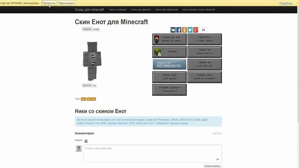Screen dimensions: 299x168
Task: Click the Комментарии section label
Action: (84, 133)
